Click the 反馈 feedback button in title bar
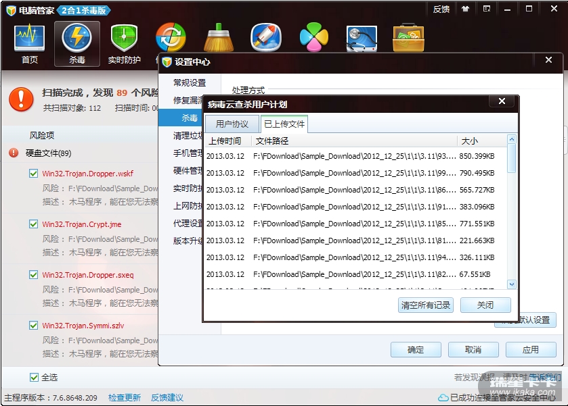Image resolution: width=568 pixels, height=406 pixels. [441, 9]
